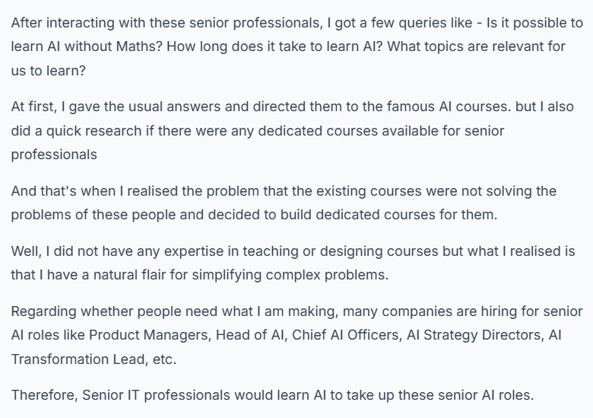Click the sentence starting 'Therefore, Senior IT'
The image size is (593, 418).
pos(272,395)
